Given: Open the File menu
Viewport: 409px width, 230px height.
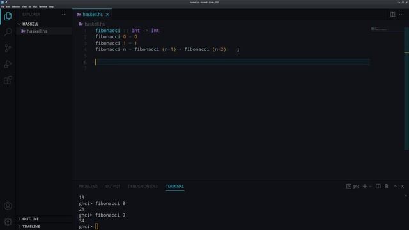Looking at the screenshot, I should click(x=3, y=6).
